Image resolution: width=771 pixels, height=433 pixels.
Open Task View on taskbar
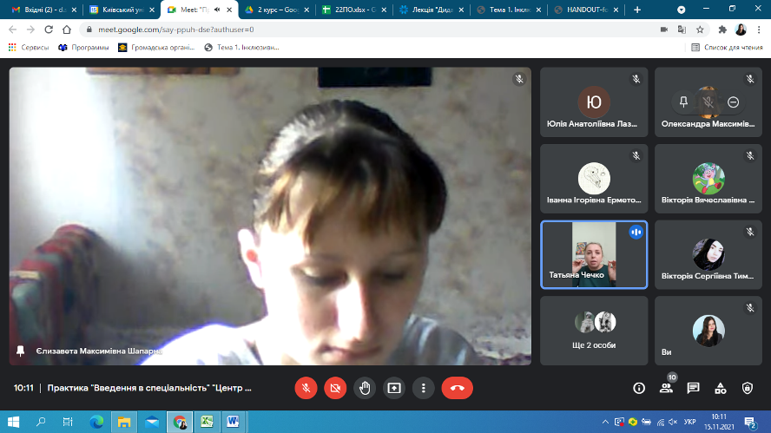[68, 422]
